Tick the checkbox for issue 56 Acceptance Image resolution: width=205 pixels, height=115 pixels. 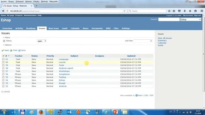click(4, 74)
